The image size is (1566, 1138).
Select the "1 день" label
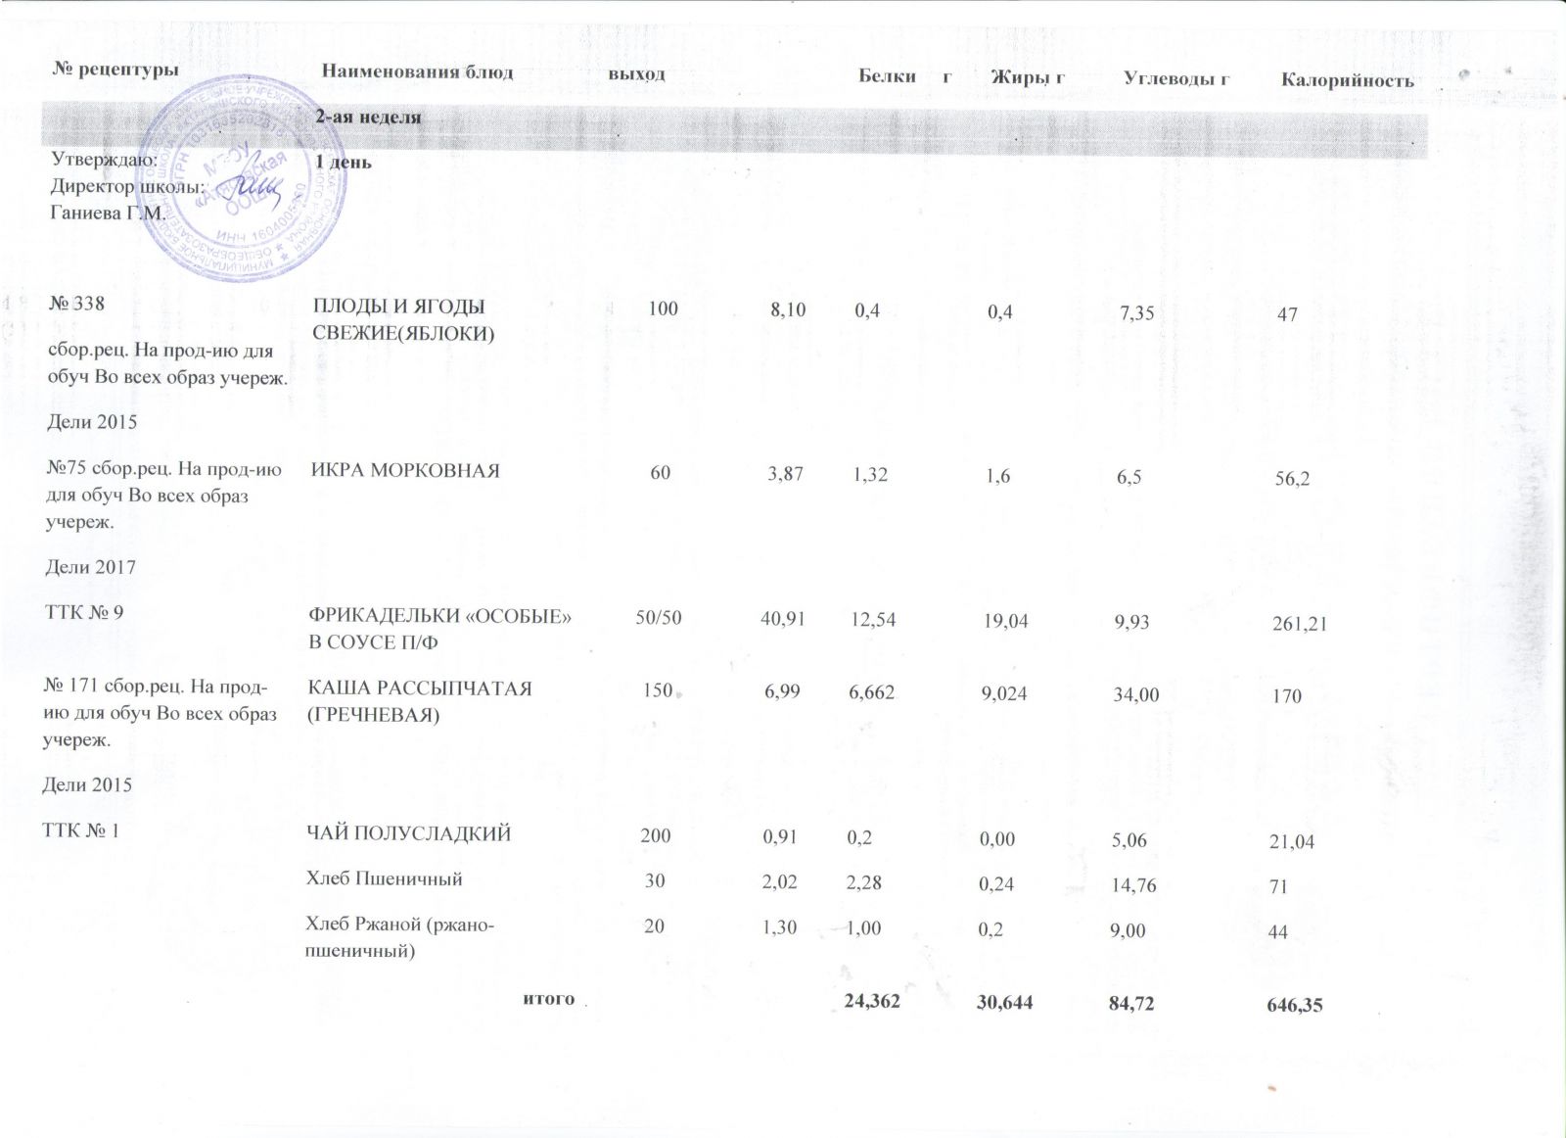coord(343,162)
